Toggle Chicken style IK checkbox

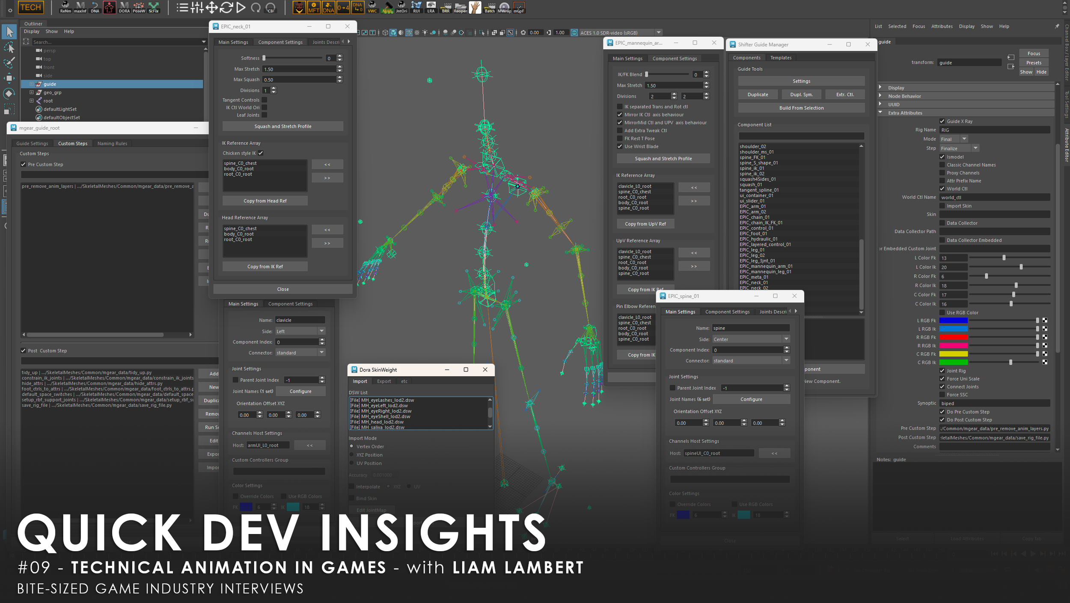click(261, 153)
